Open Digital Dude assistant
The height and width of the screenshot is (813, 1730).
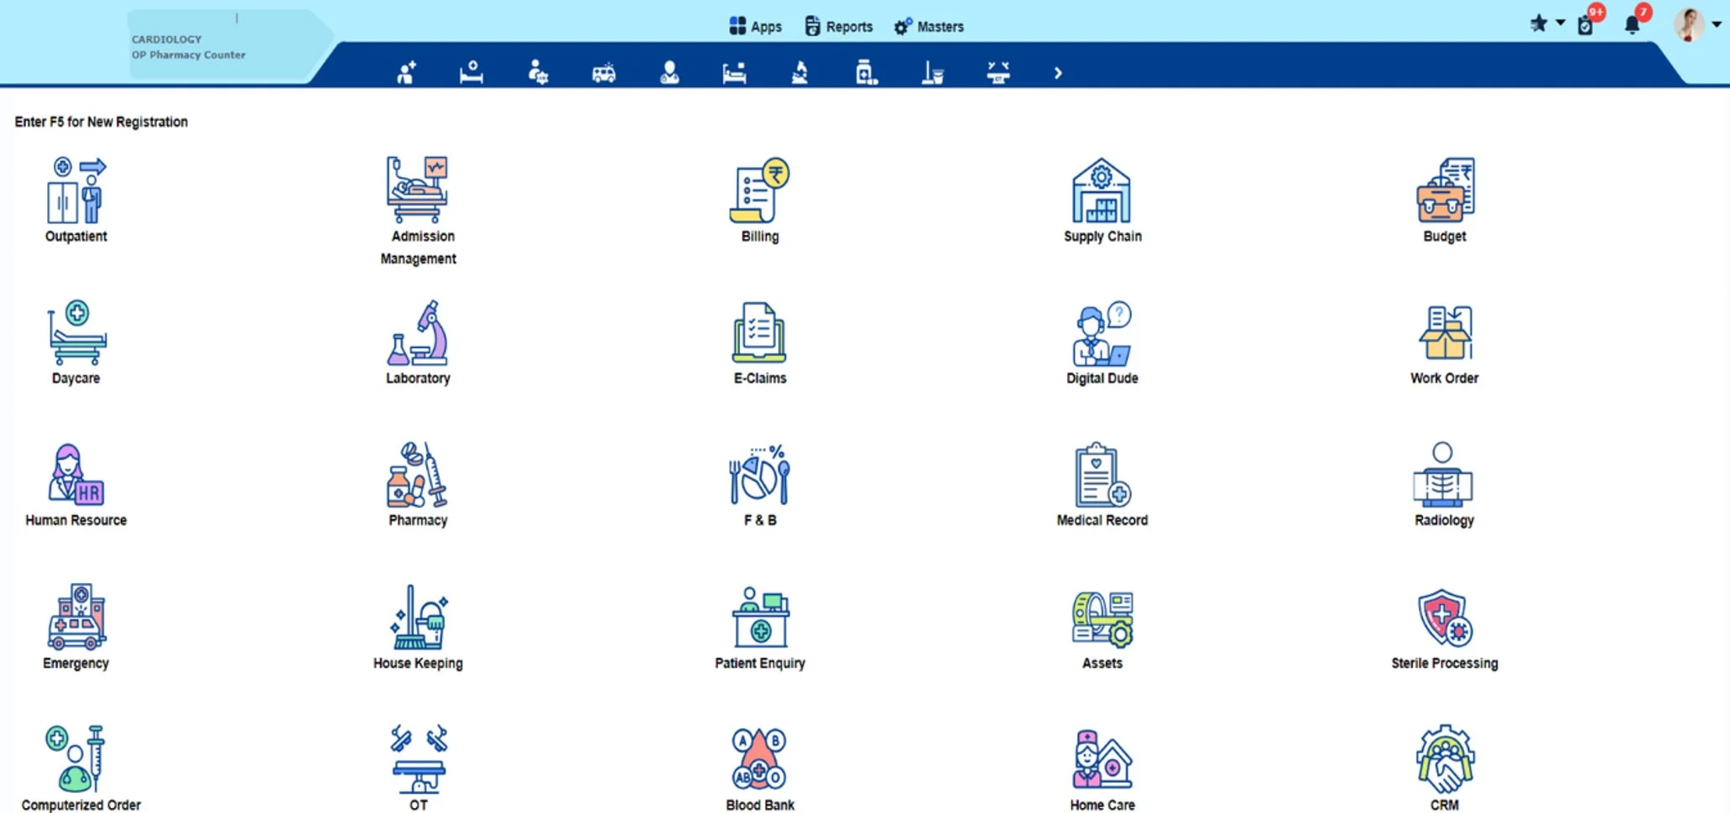[x=1102, y=342]
